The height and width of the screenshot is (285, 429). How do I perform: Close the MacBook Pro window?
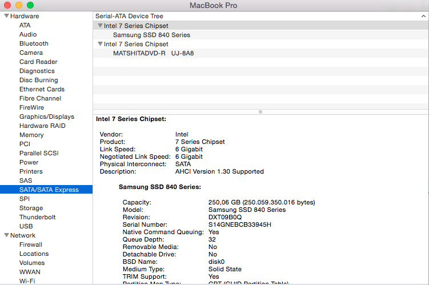(x=7, y=5)
